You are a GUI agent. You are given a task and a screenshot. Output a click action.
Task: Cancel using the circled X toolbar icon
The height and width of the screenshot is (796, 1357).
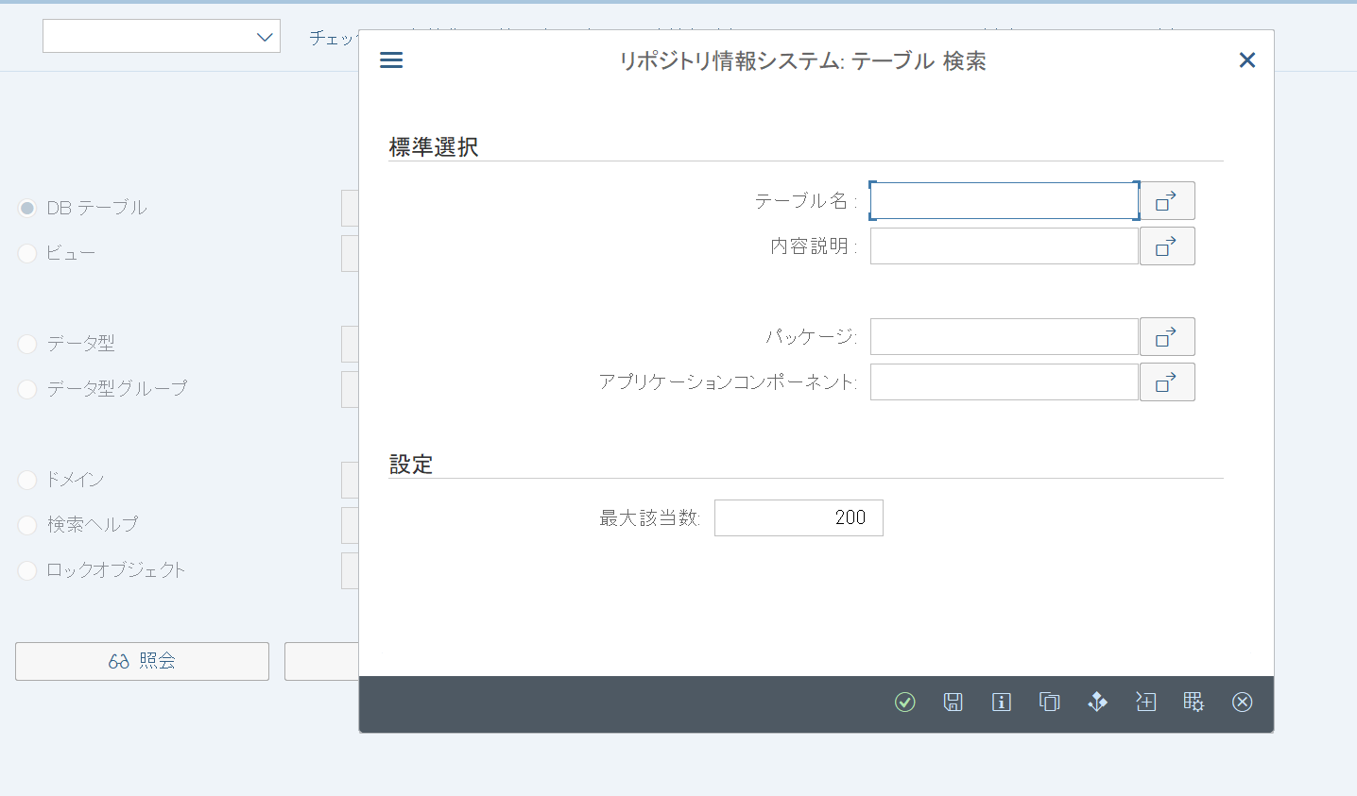pyautogui.click(x=1242, y=703)
